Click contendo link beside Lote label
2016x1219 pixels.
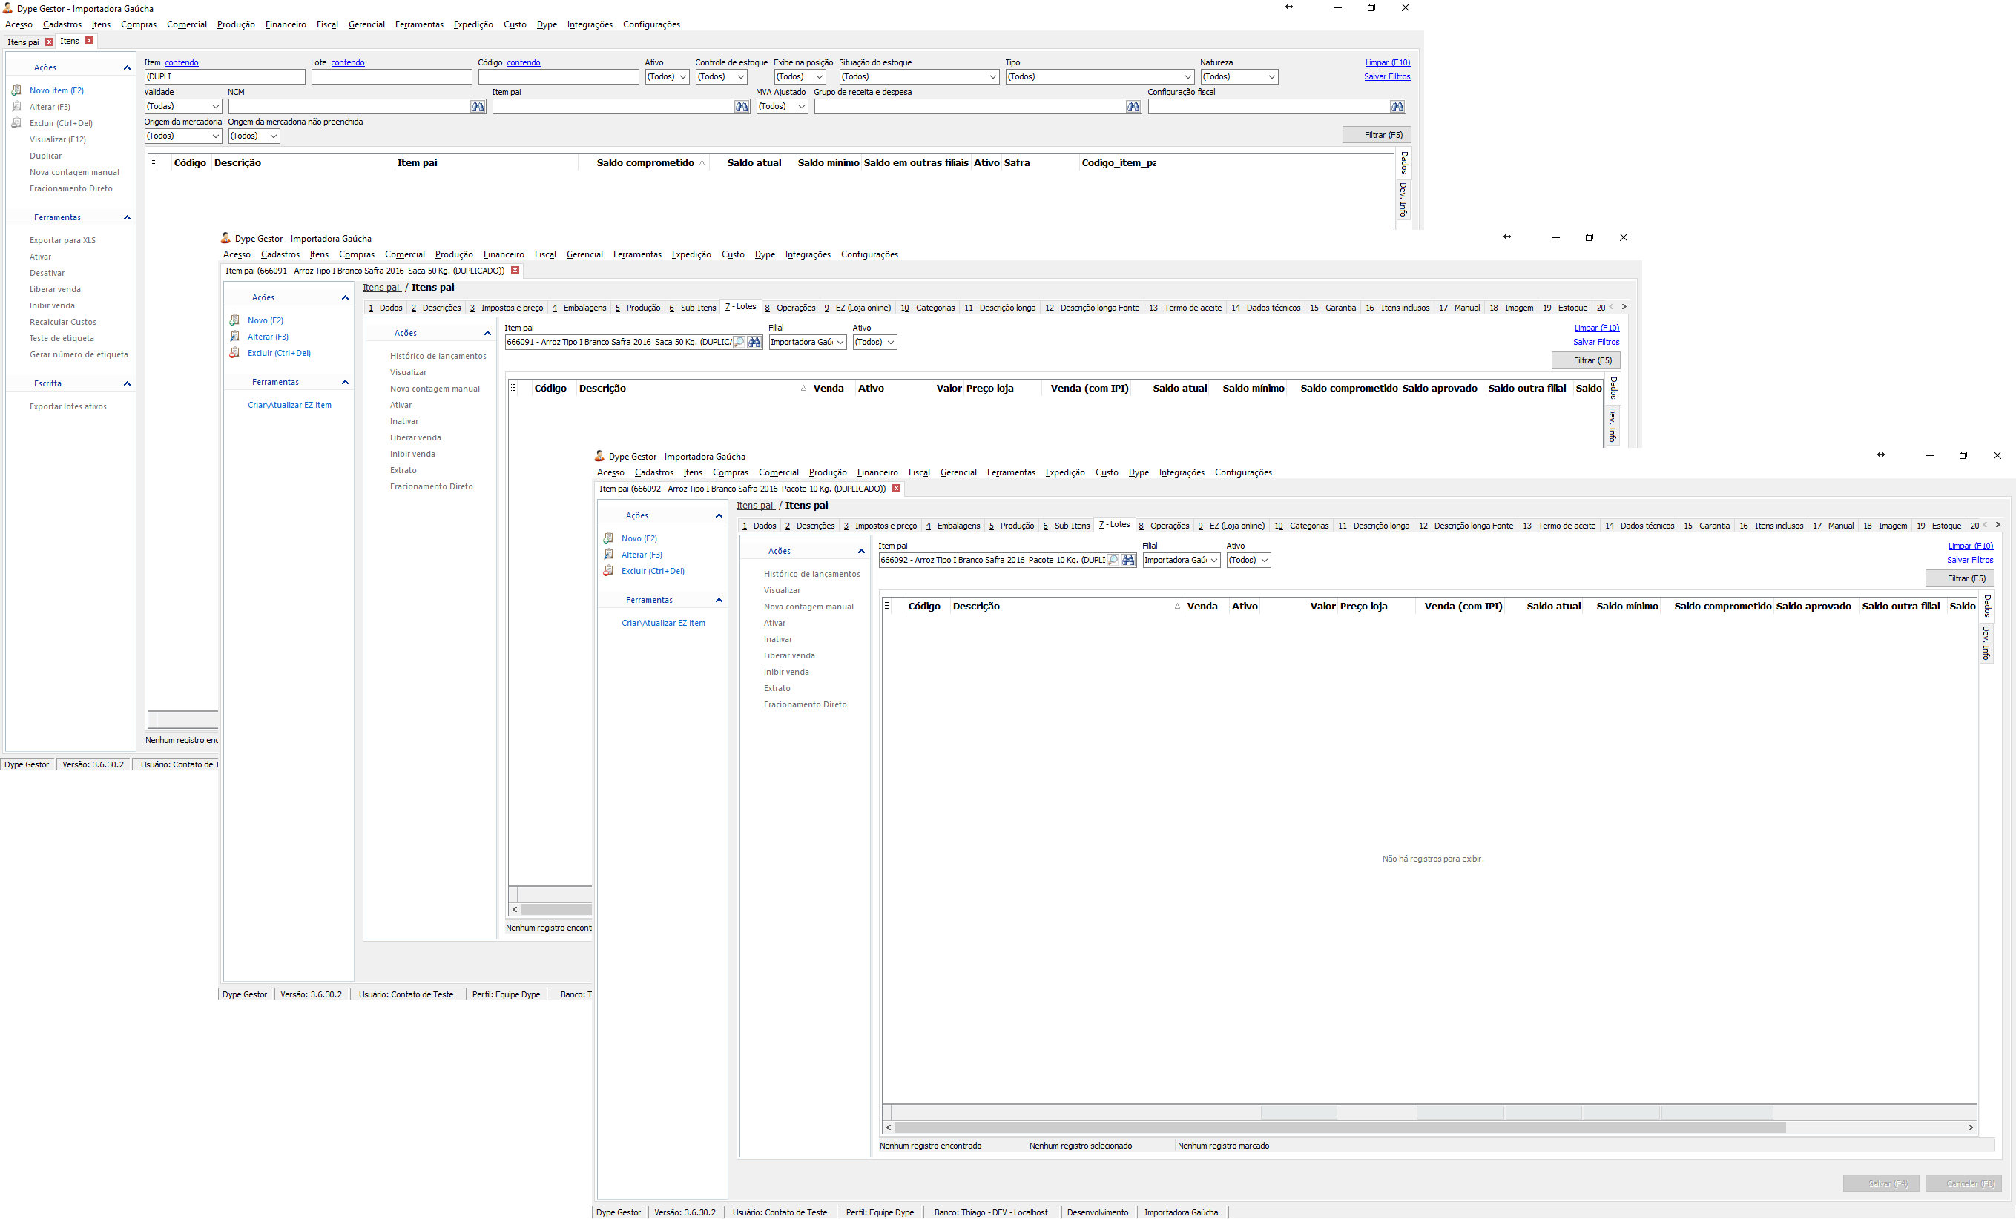[x=348, y=62]
